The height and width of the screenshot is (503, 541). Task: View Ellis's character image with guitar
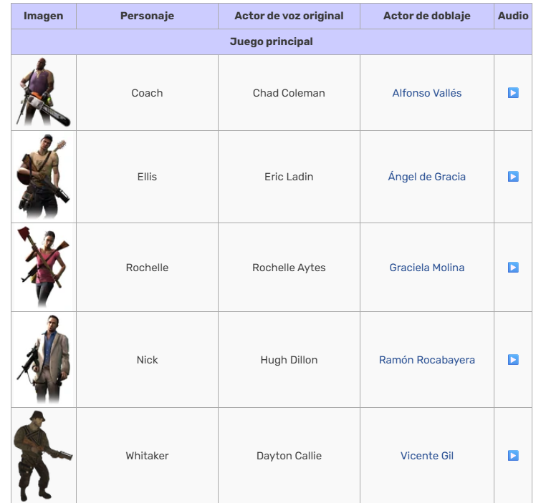tap(44, 177)
